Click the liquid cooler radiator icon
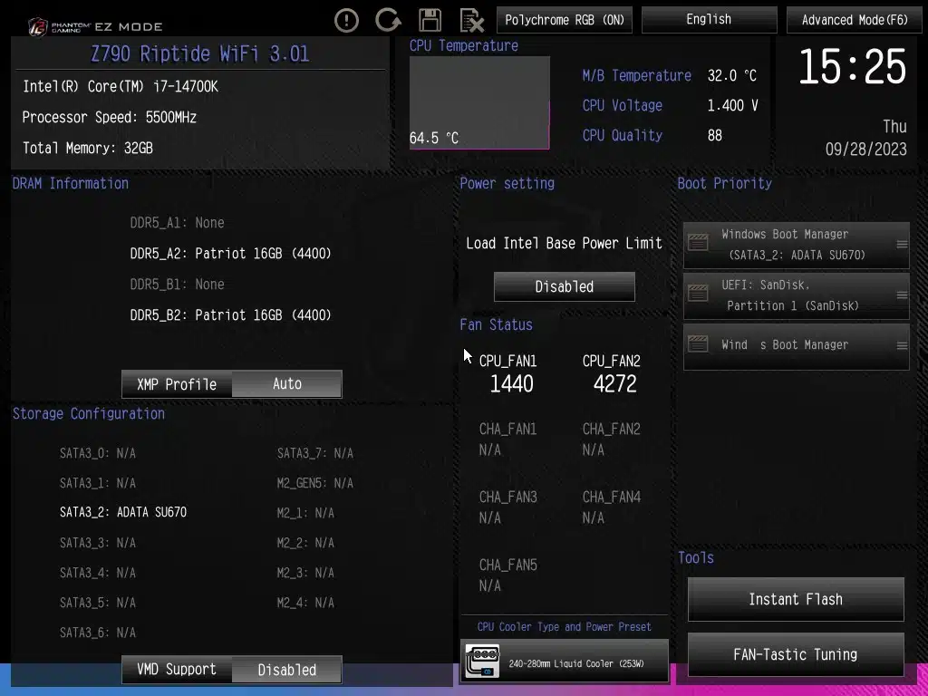The width and height of the screenshot is (928, 696). click(482, 662)
